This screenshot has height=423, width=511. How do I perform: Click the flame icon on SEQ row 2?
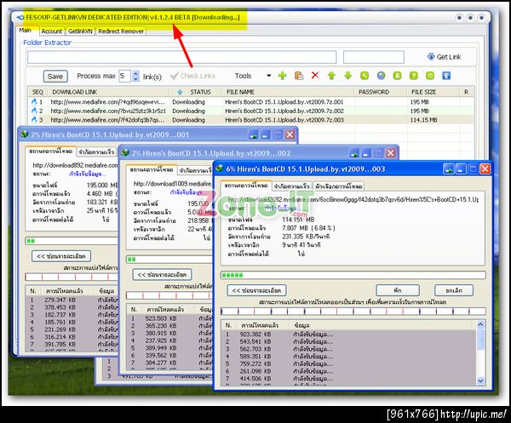pos(35,111)
